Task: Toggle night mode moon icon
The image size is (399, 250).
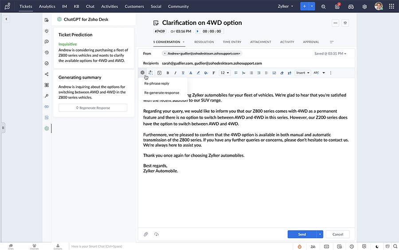Action: click(x=377, y=246)
